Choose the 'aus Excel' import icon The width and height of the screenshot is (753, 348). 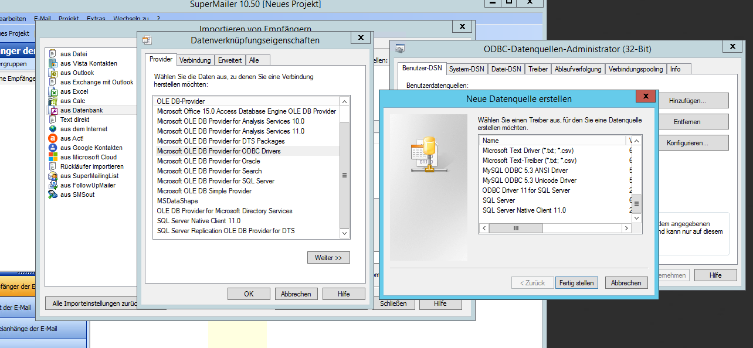53,91
